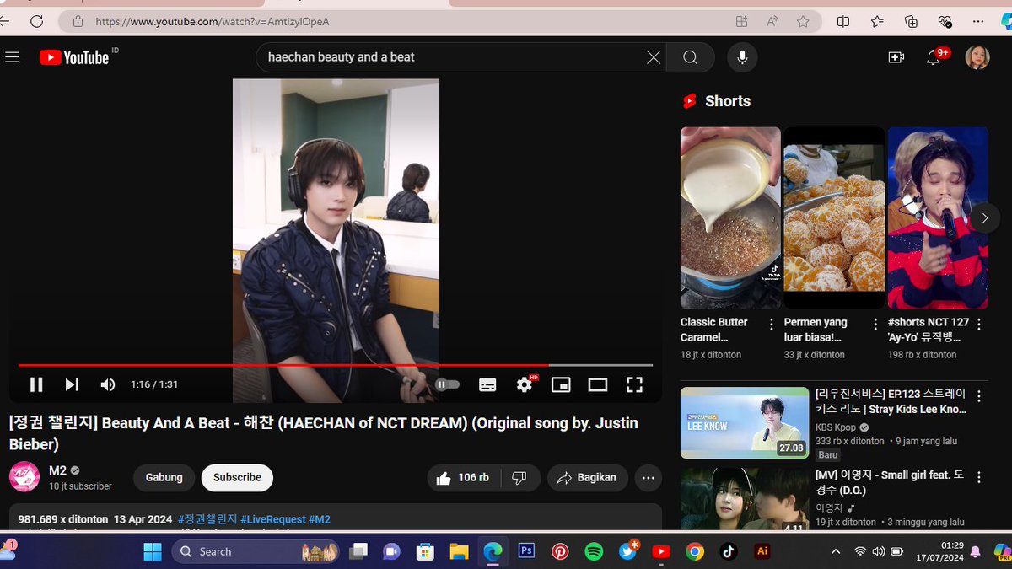Open Adobe Illustrator from the taskbar
This screenshot has height=569, width=1012.
(762, 551)
